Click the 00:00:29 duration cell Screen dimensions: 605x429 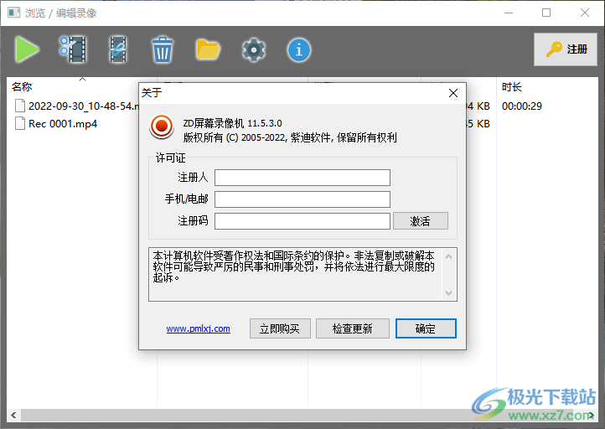[522, 106]
